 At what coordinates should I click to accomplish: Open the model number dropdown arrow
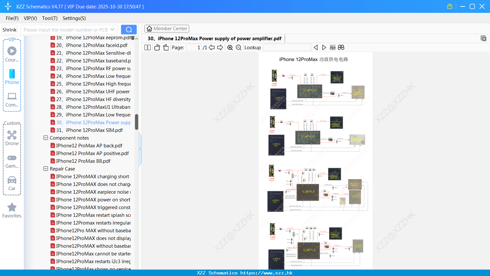coord(112,30)
